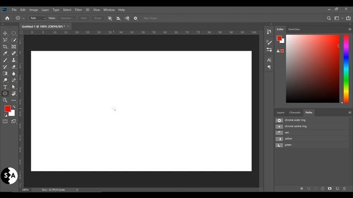Click Create new path icon
Image resolution: width=353 pixels, height=198 pixels.
[337, 189]
